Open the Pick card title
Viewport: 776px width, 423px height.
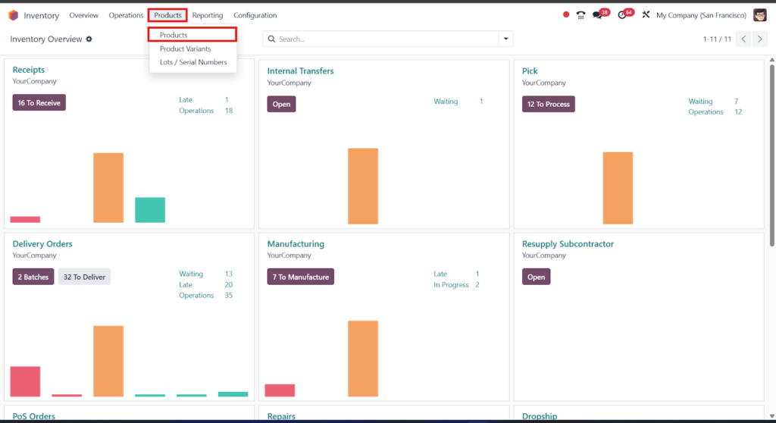pos(530,70)
